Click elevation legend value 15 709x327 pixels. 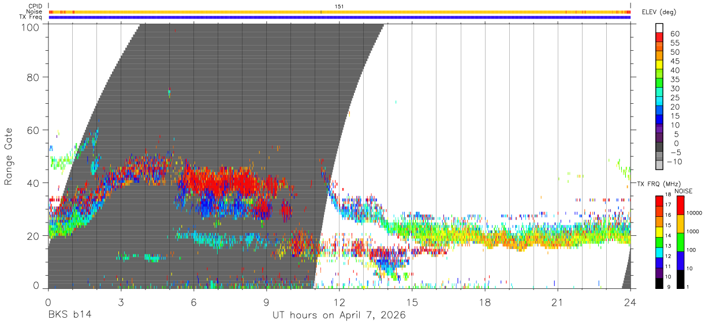pos(675,116)
